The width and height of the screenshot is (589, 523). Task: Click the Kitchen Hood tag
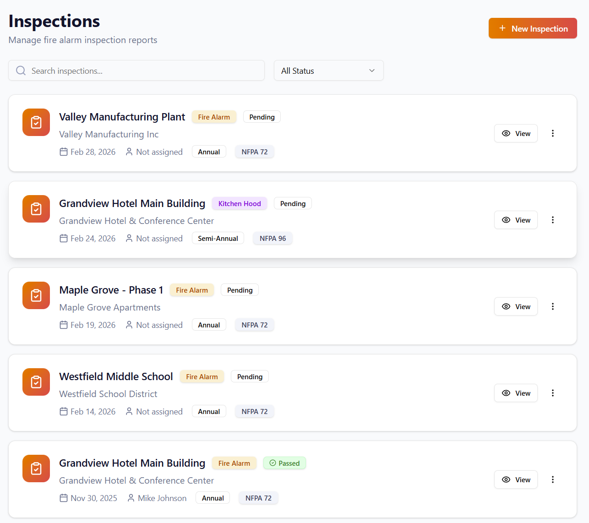[x=240, y=203]
